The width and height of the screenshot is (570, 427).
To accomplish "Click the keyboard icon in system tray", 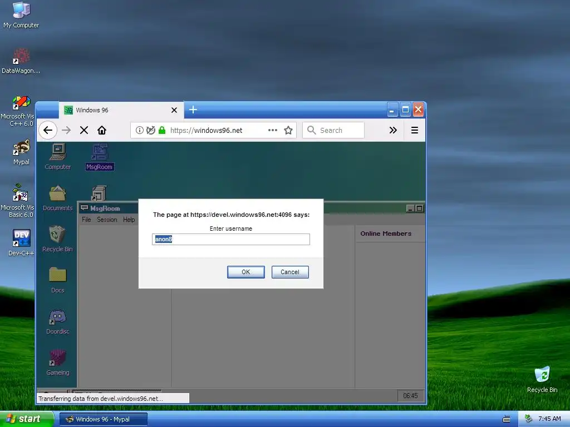I will [507, 419].
